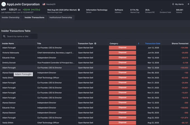Click the bell icon in My Alerts

pyautogui.click(x=173, y=4)
